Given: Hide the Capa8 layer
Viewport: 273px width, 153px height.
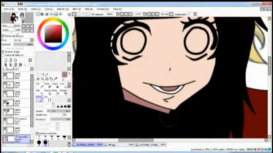Looking at the screenshot, I should point(5,74).
